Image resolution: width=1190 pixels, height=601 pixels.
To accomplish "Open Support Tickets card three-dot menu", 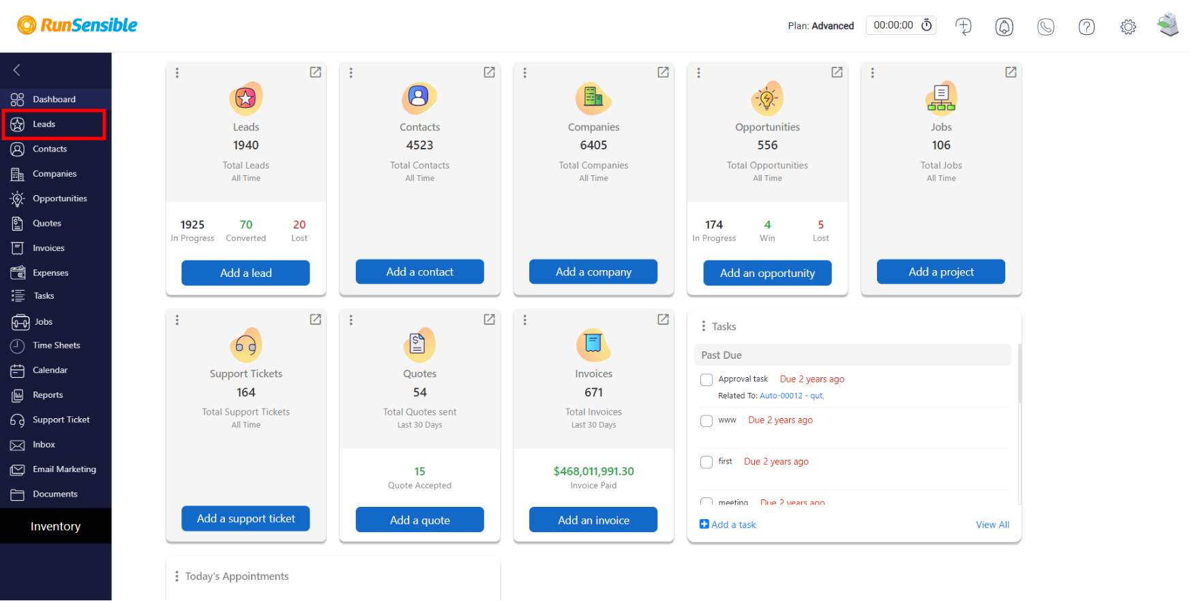I will [x=177, y=319].
